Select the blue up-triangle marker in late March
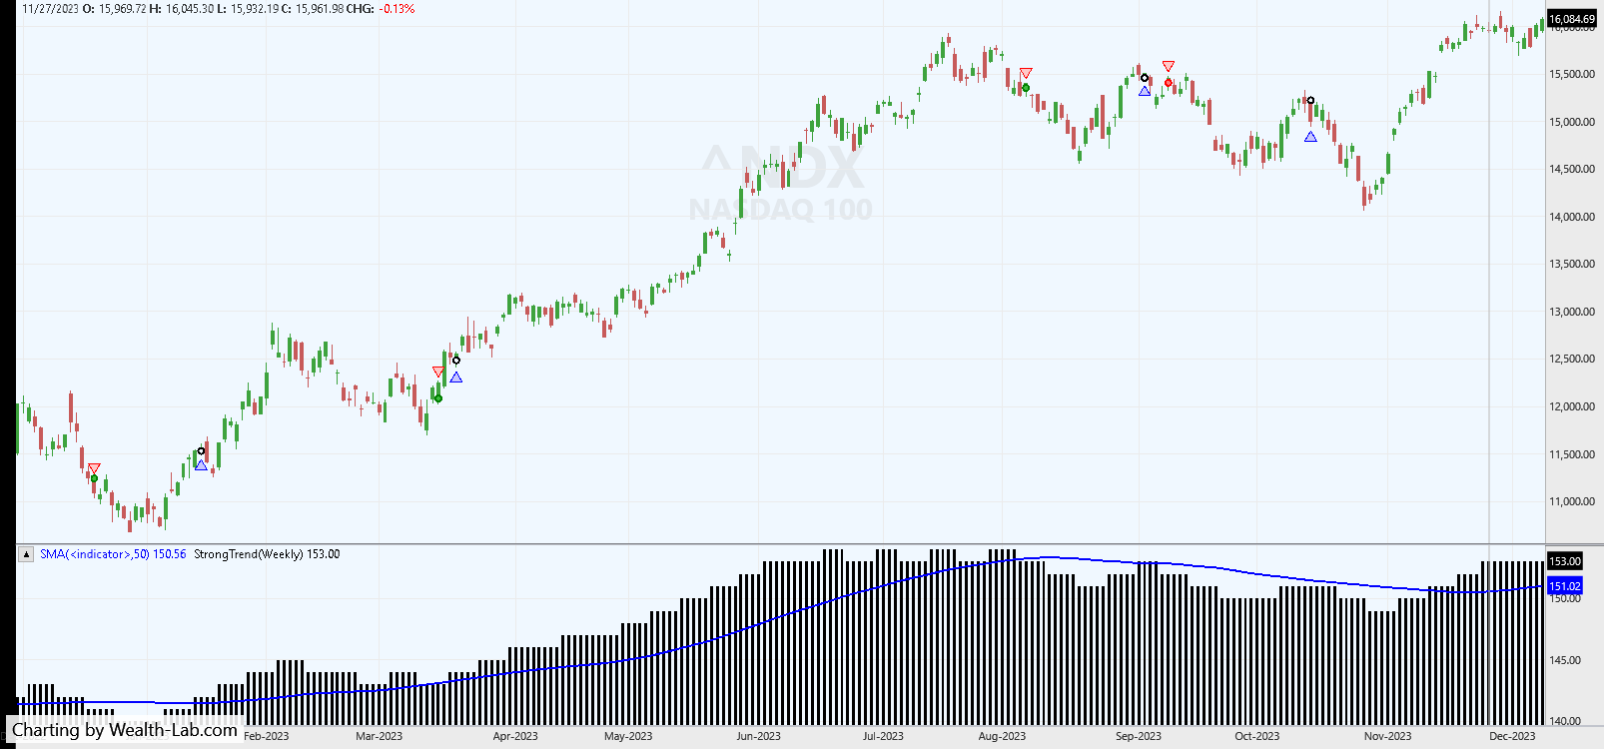This screenshot has height=749, width=1604. point(456,377)
